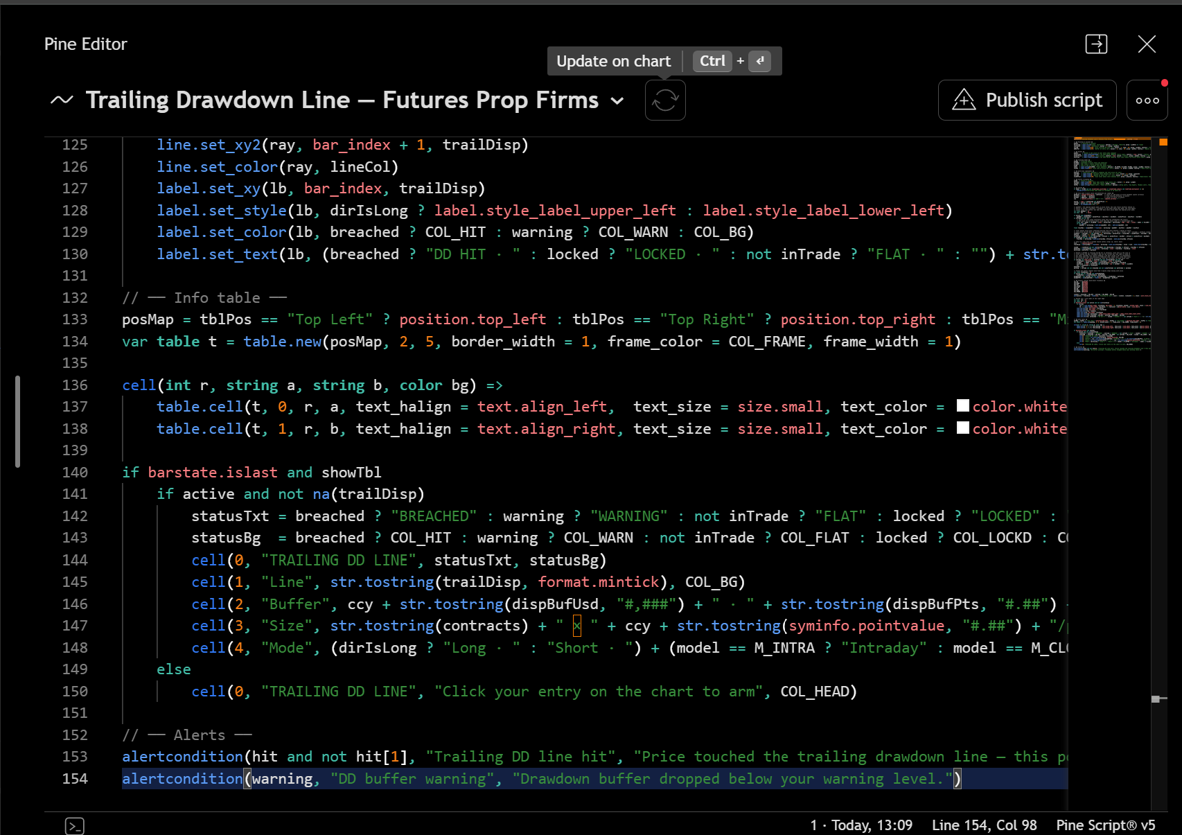Close the Pine Editor panel

[1147, 44]
